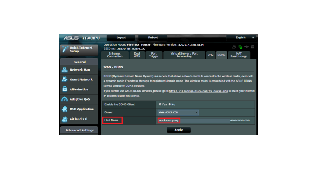The image size is (317, 169).
Task: Click the Host Name input field
Action: (194, 120)
